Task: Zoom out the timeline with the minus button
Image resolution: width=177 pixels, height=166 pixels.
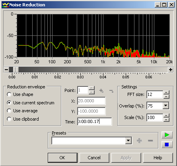Action: 6,70
